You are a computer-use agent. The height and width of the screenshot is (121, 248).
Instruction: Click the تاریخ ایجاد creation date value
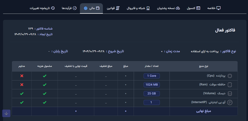[x=25, y=34]
